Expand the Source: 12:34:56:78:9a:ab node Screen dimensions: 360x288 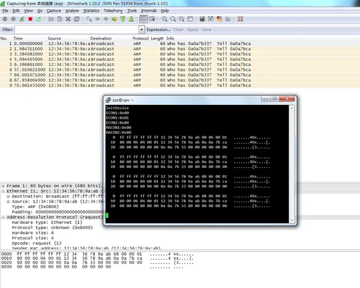coord(8,202)
